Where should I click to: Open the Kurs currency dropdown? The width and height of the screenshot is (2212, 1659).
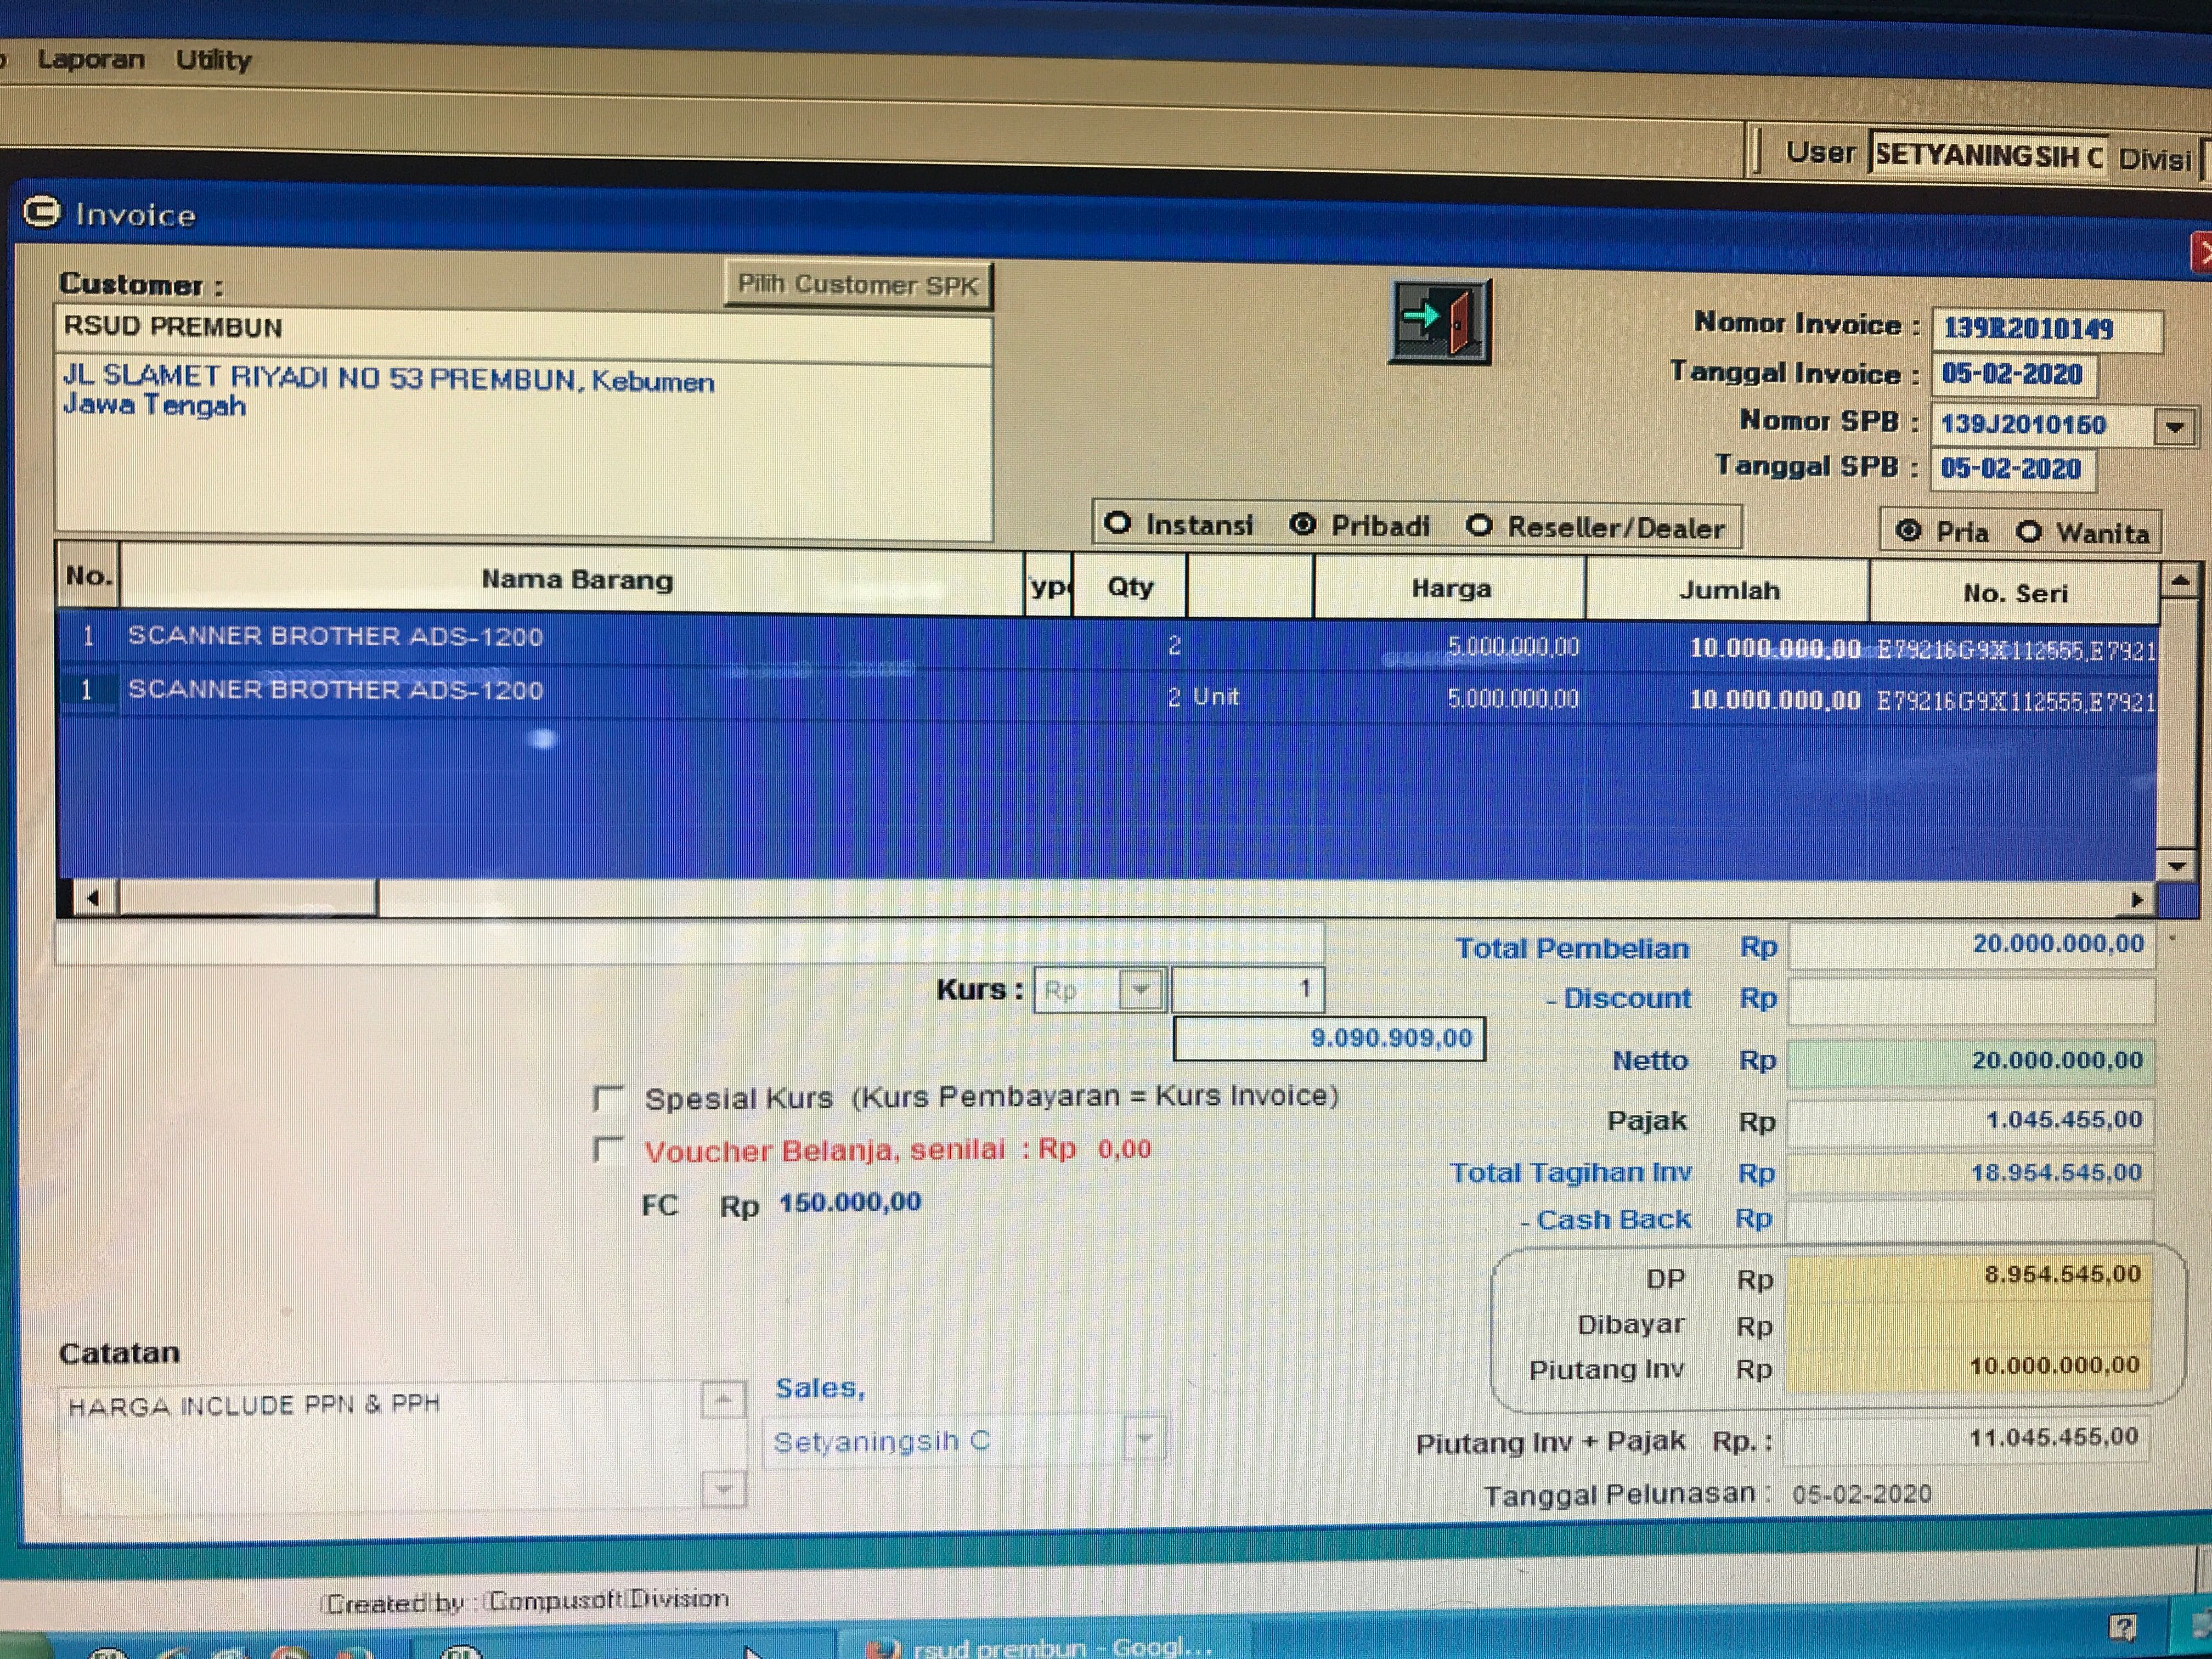click(1141, 990)
